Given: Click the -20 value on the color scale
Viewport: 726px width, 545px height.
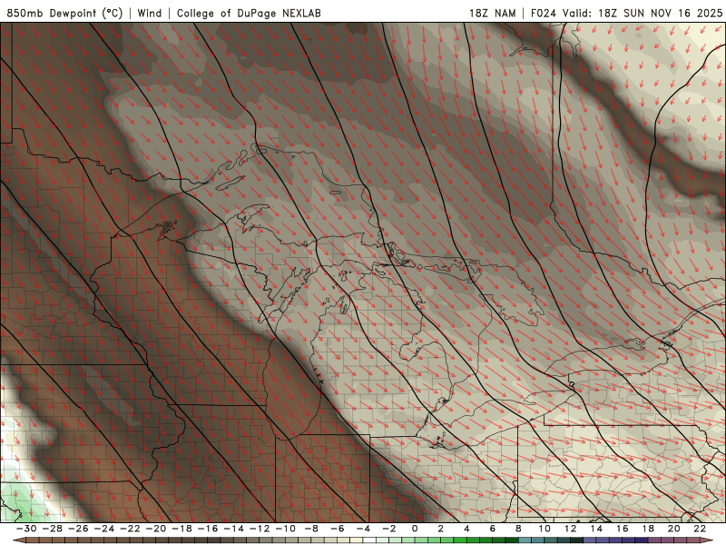Looking at the screenshot, I should (156, 529).
